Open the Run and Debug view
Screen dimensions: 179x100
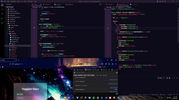(2, 18)
